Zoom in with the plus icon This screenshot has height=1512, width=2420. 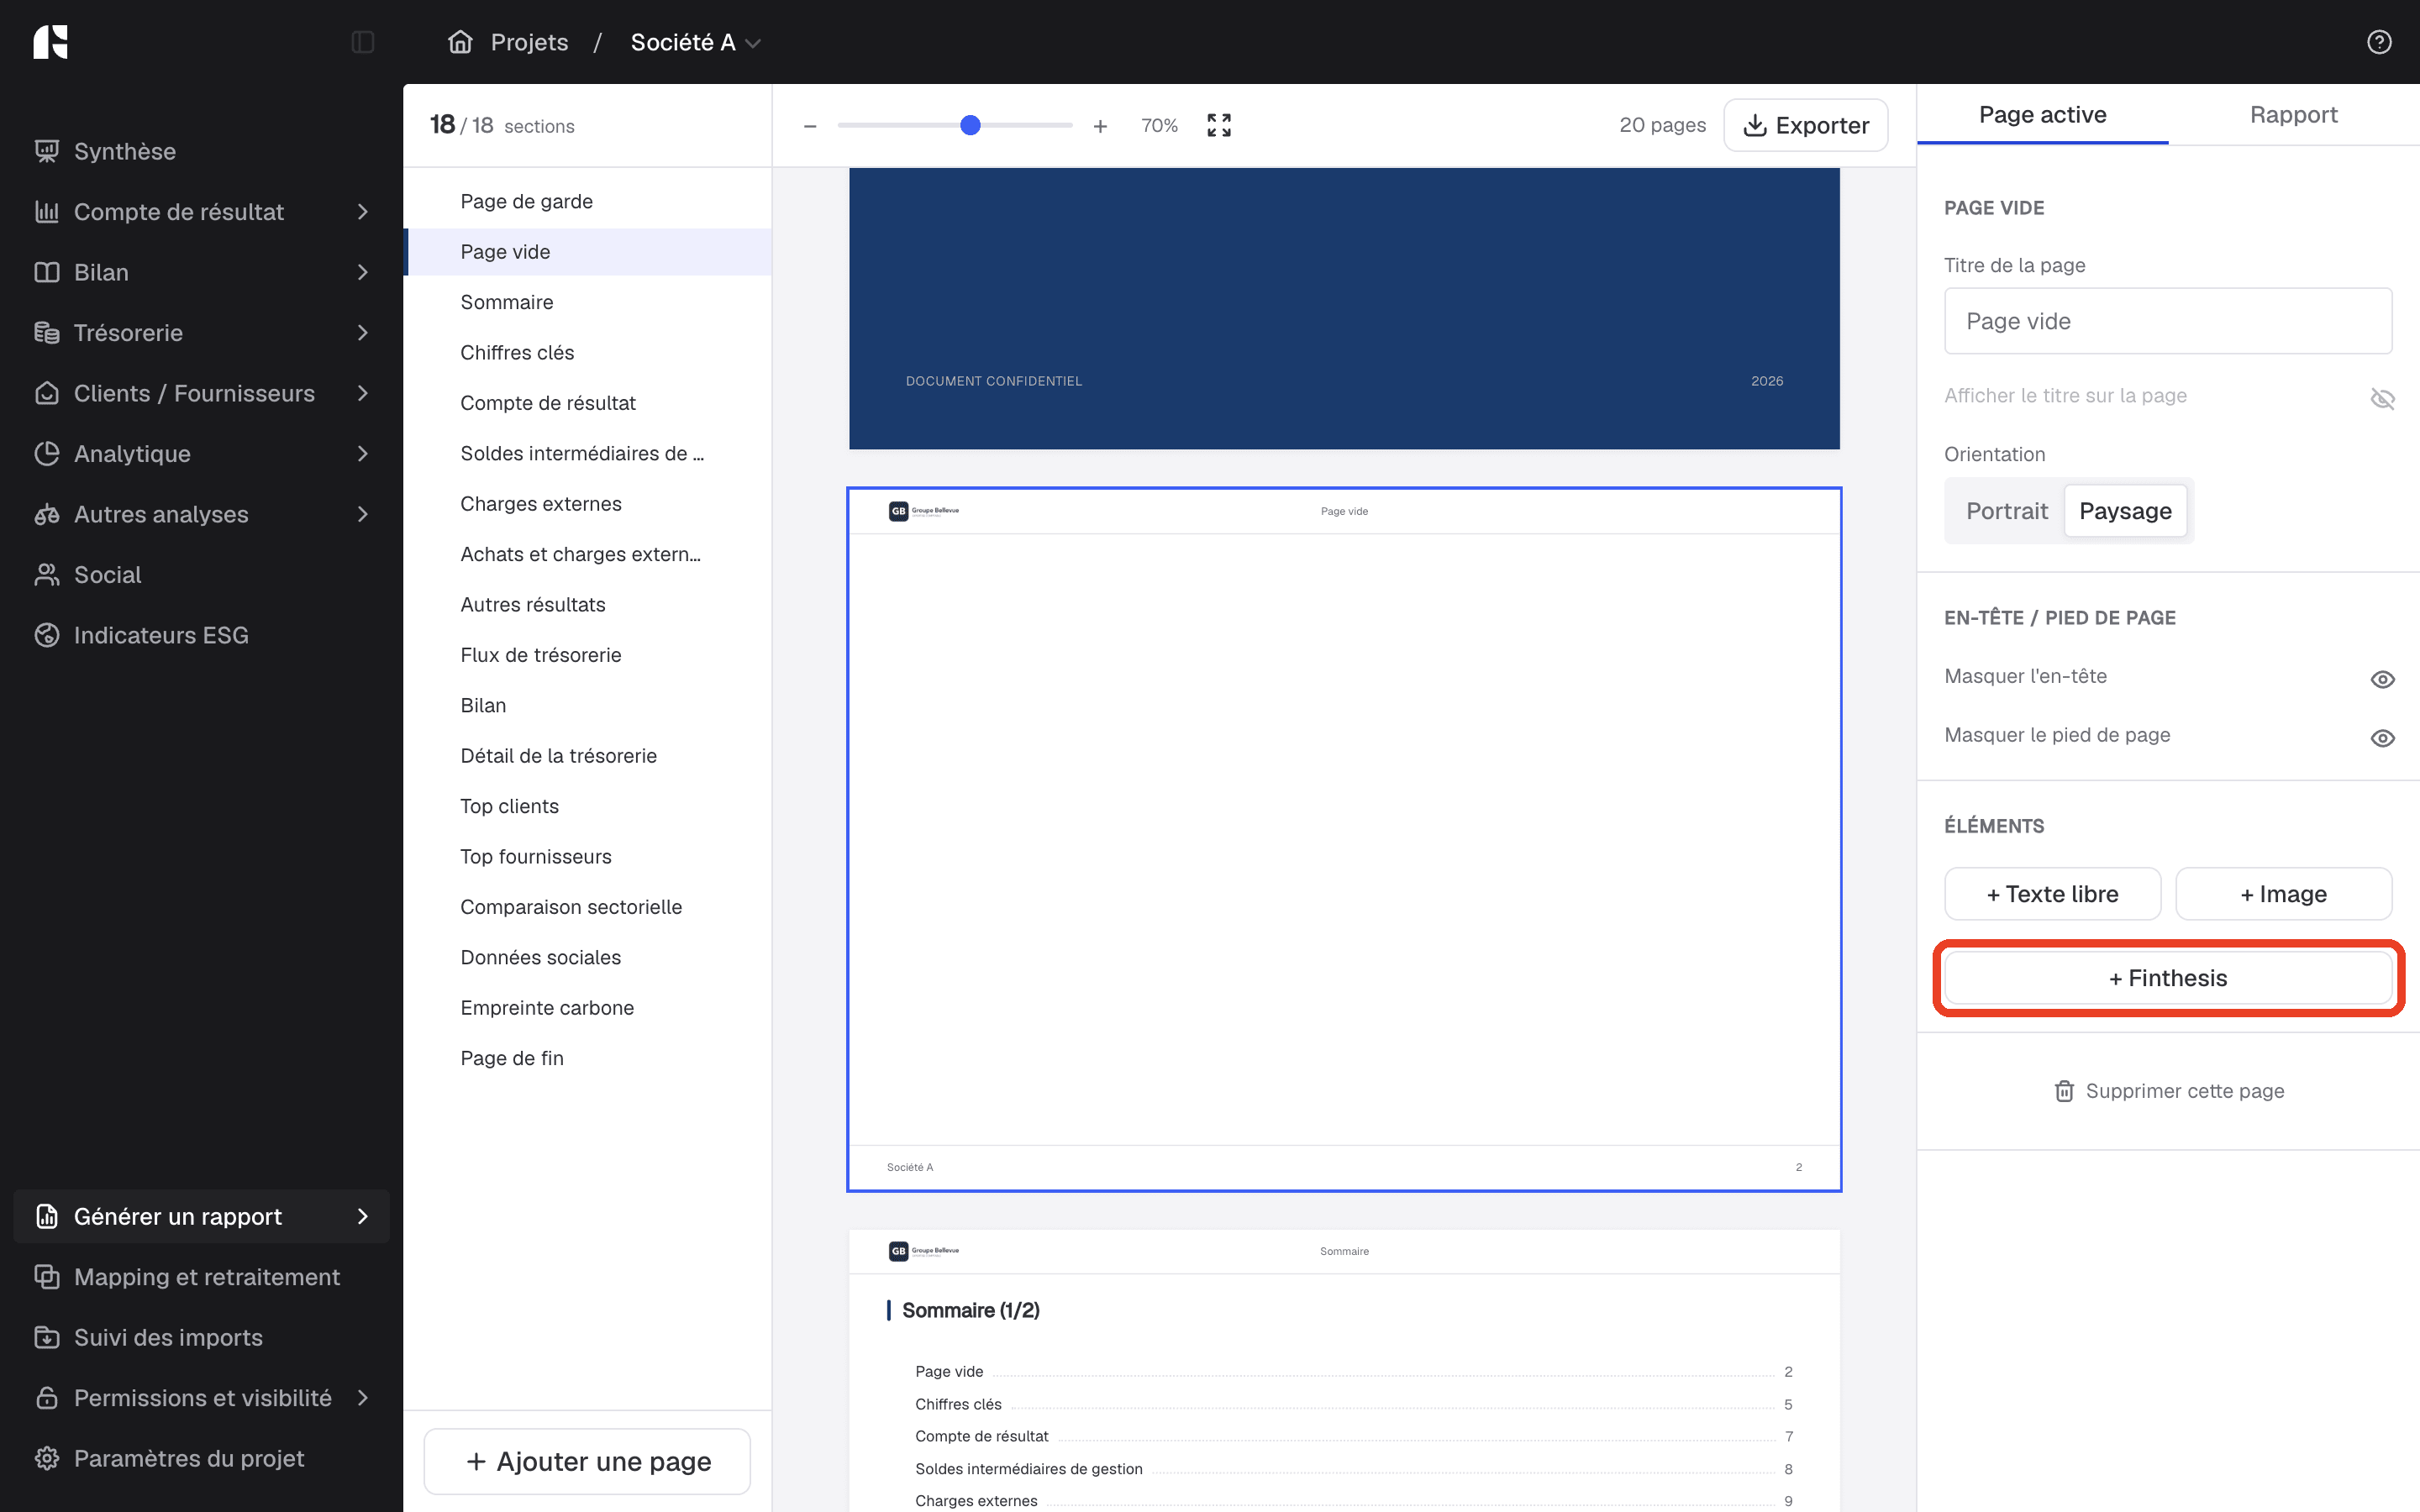click(1100, 126)
